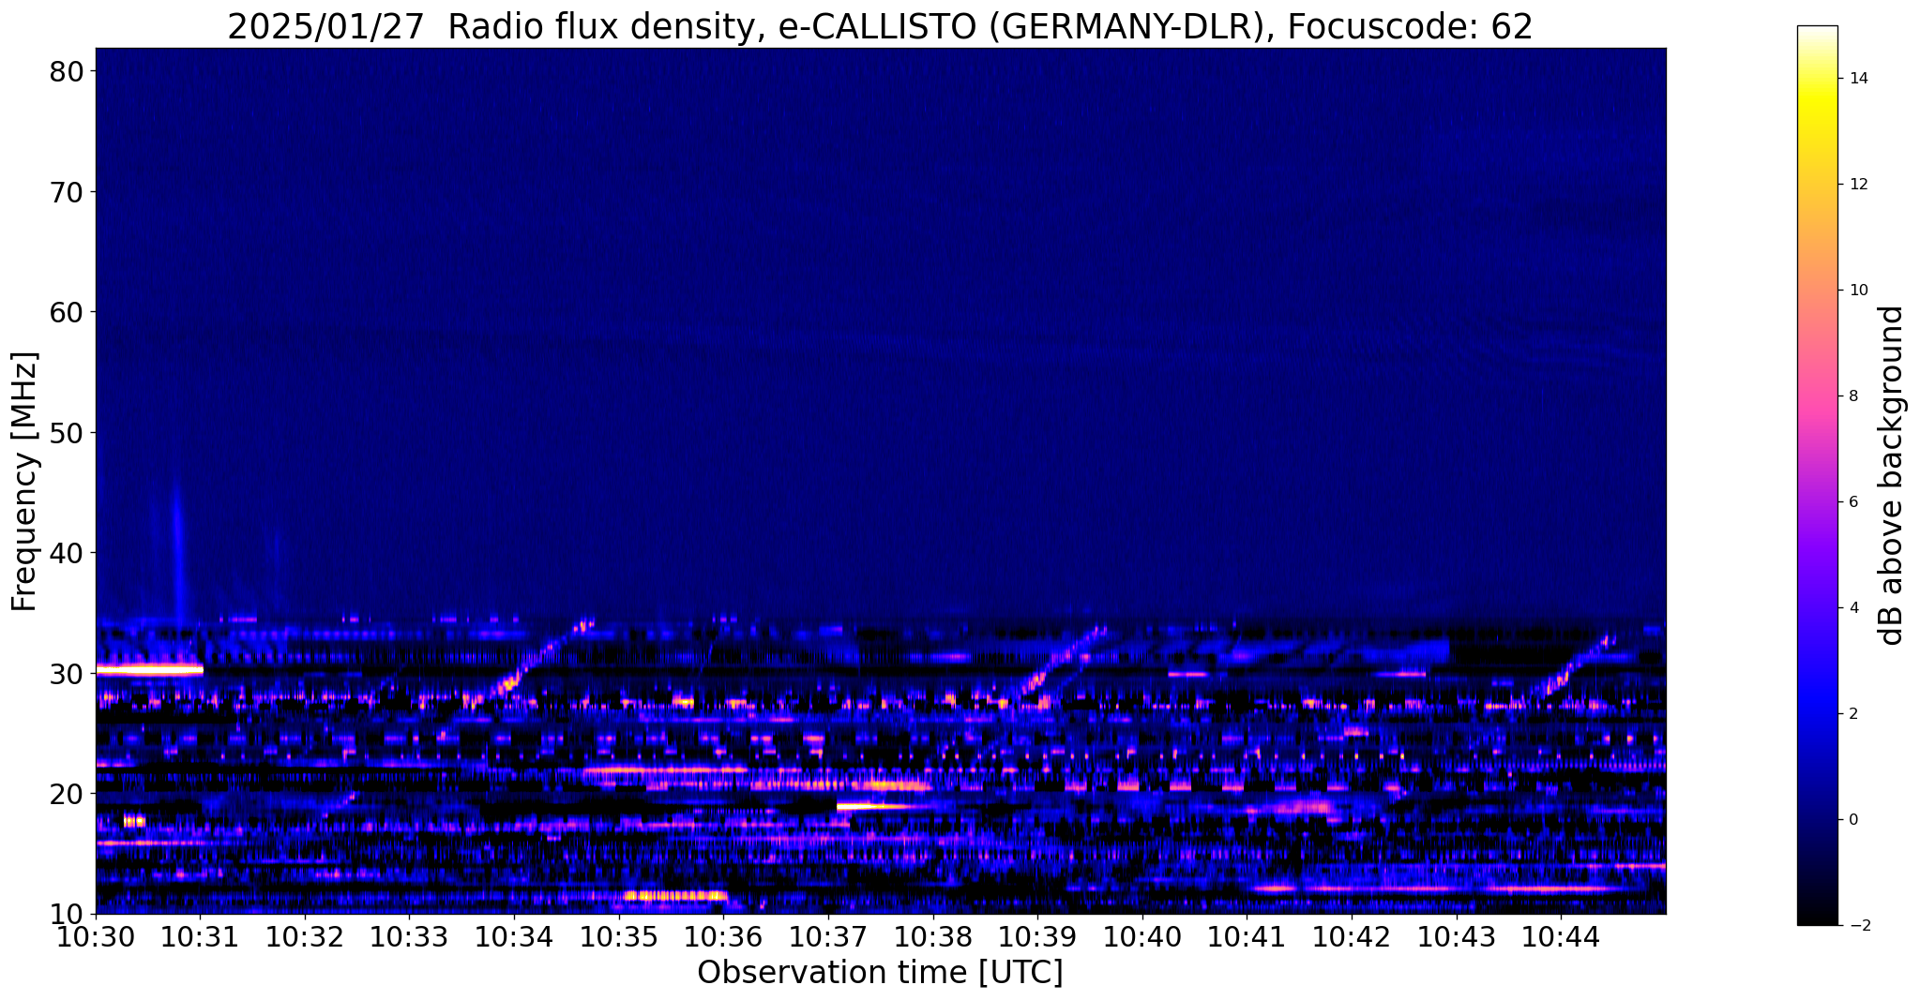Click the colorbar tick labeled 8
This screenshot has height=1000, width=1920.
coord(1852,396)
